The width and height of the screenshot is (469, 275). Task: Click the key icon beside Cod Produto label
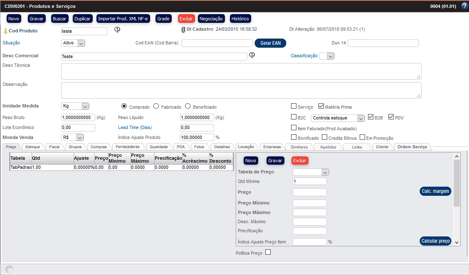[5, 31]
